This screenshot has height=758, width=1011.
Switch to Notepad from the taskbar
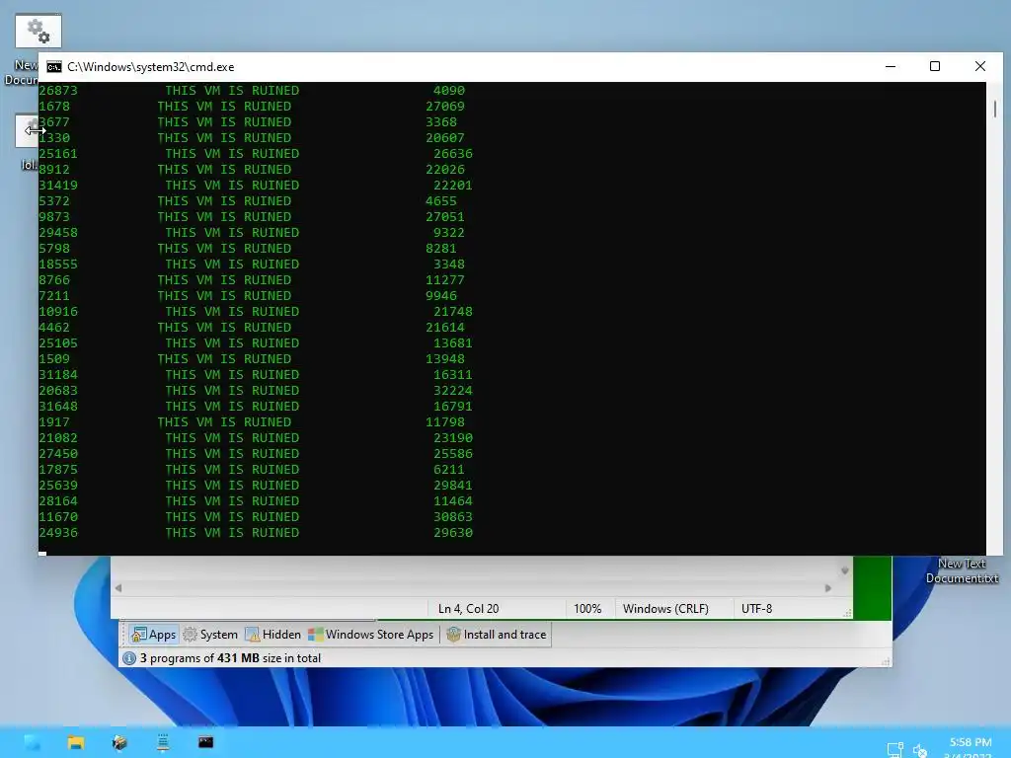(163, 742)
